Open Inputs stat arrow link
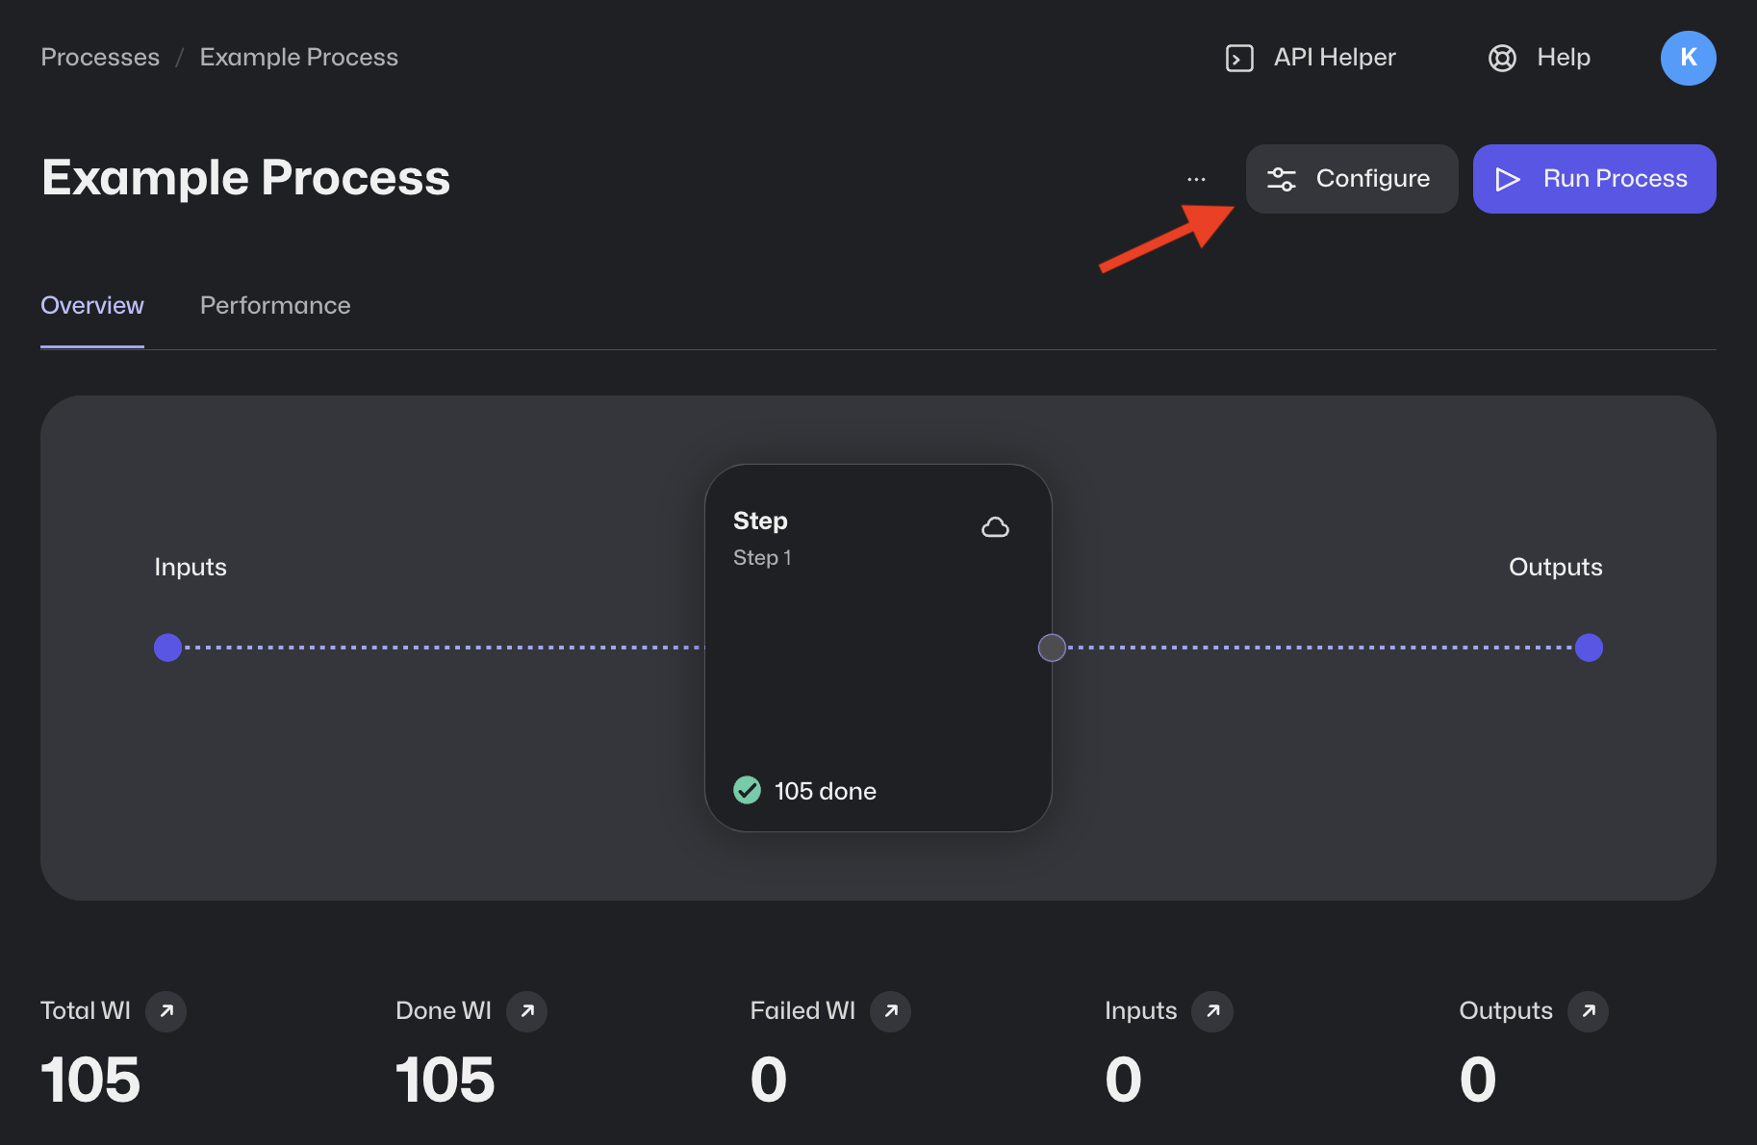Image resolution: width=1757 pixels, height=1145 pixels. click(x=1212, y=1011)
